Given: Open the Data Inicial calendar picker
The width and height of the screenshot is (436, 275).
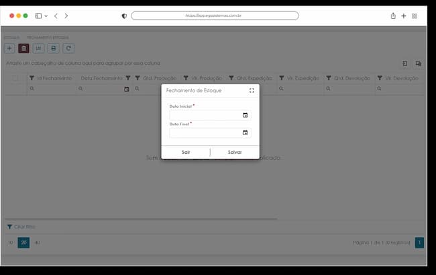Looking at the screenshot, I should click(245, 115).
